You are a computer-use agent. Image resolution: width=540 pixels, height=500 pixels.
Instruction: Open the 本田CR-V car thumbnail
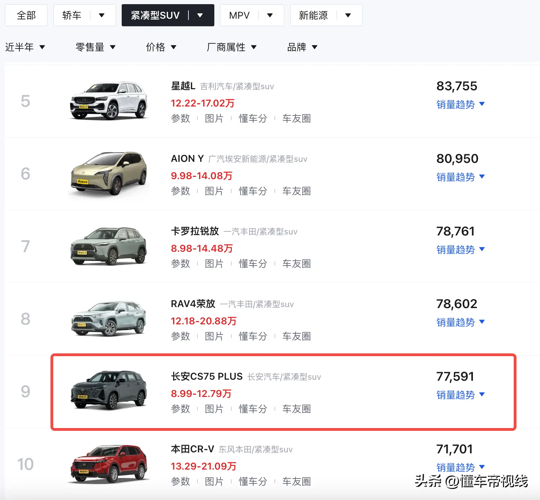(109, 464)
